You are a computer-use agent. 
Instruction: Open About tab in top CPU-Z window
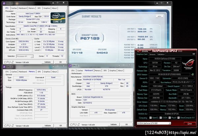[x=54, y=8]
